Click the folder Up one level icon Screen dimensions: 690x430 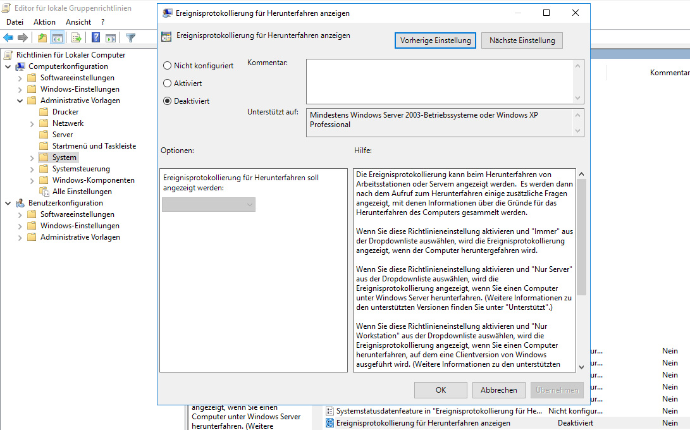(x=42, y=38)
